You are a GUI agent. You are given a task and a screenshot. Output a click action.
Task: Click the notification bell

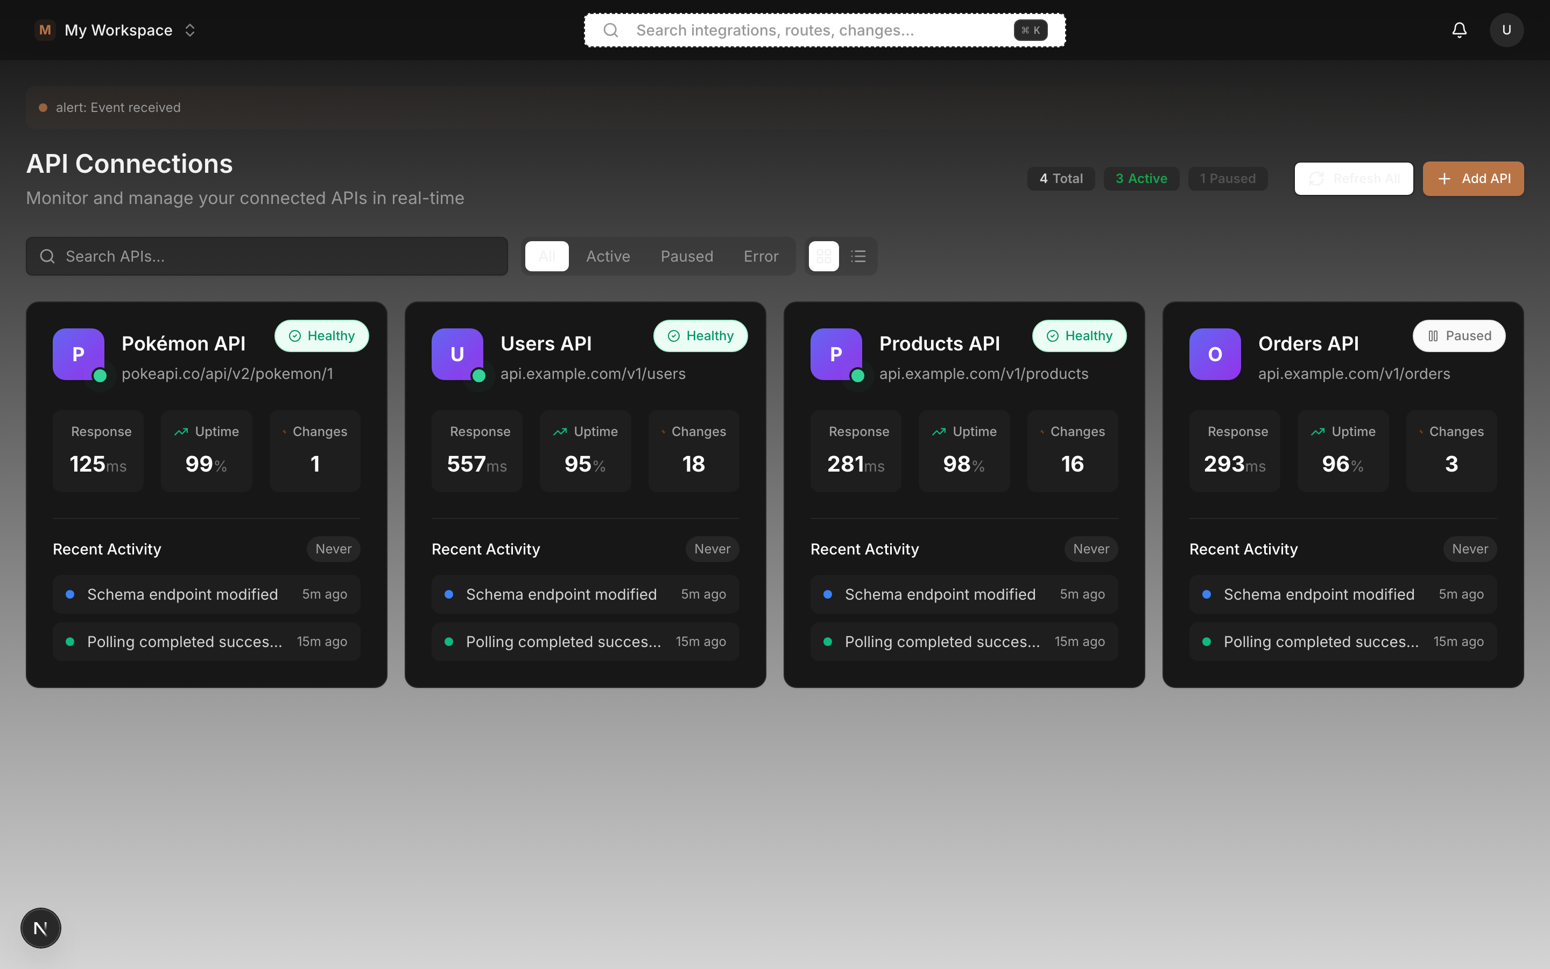(x=1459, y=30)
